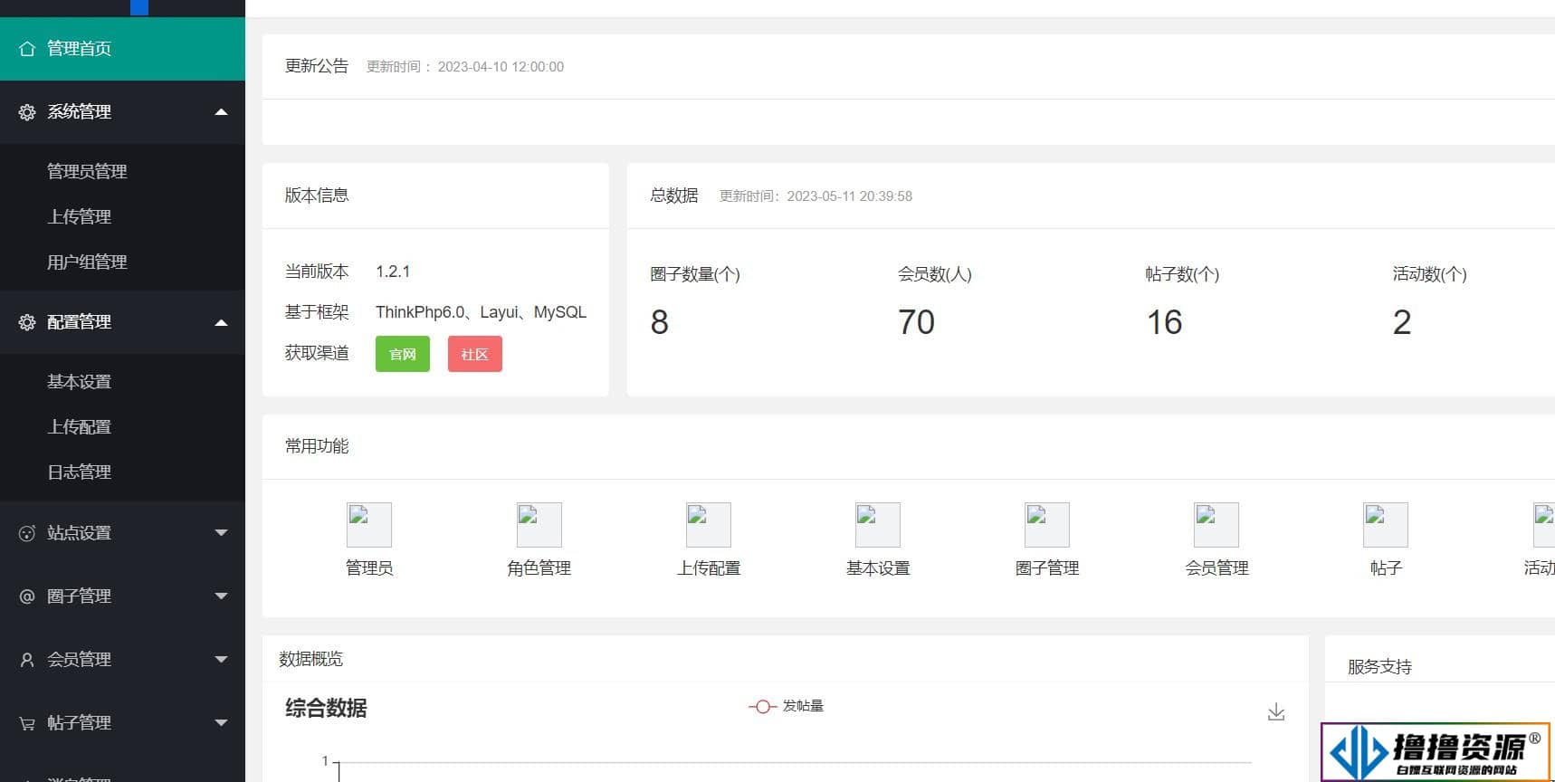The height and width of the screenshot is (782, 1555).
Task: Expand the 会员管理 dropdown arrow
Action: point(221,659)
